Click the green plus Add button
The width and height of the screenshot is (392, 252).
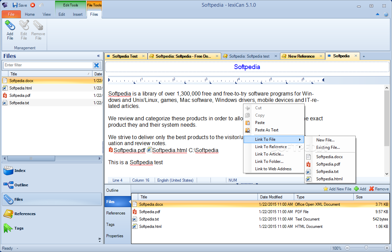[x=360, y=189]
